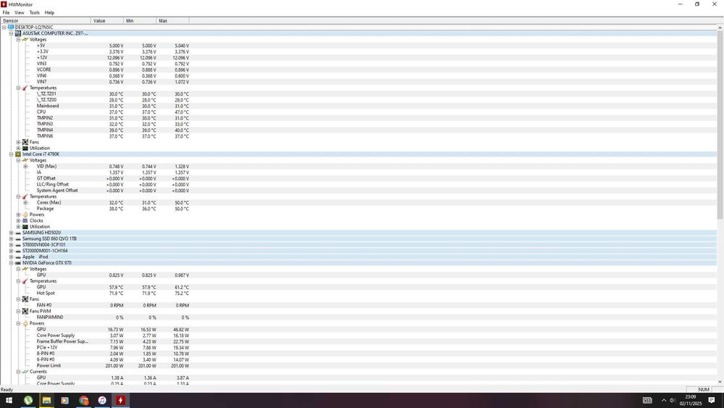Screen dimensions: 724x408
Task: Expand the ASUSTeK Utilization node
Action: 19,149
